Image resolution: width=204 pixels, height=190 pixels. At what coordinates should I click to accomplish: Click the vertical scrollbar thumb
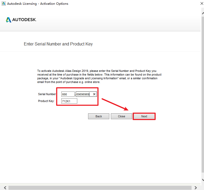[x=203, y=95]
